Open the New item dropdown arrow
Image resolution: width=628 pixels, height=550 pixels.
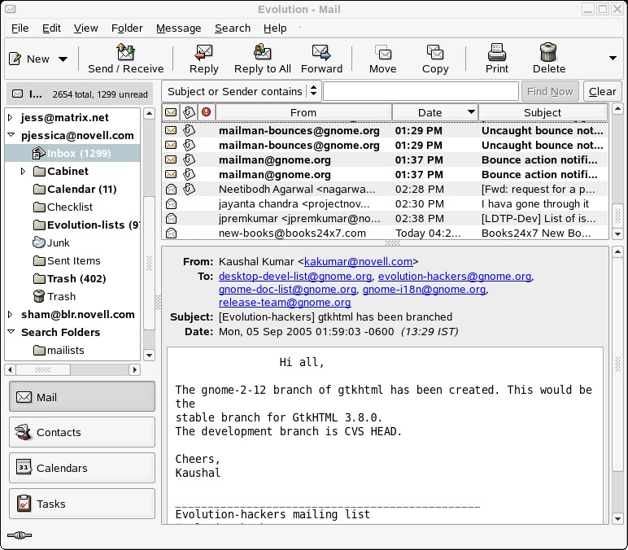pyautogui.click(x=62, y=59)
